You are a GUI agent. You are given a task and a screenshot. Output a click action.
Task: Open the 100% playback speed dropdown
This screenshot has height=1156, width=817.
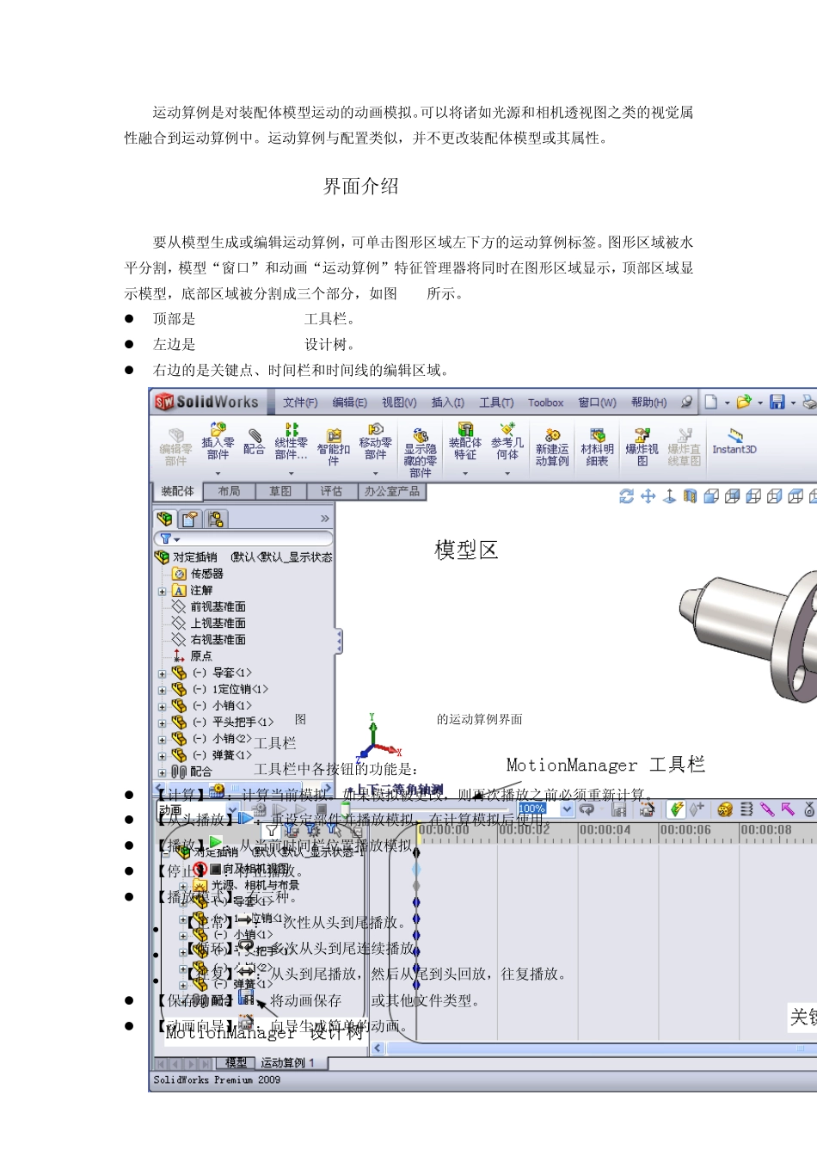(x=567, y=809)
